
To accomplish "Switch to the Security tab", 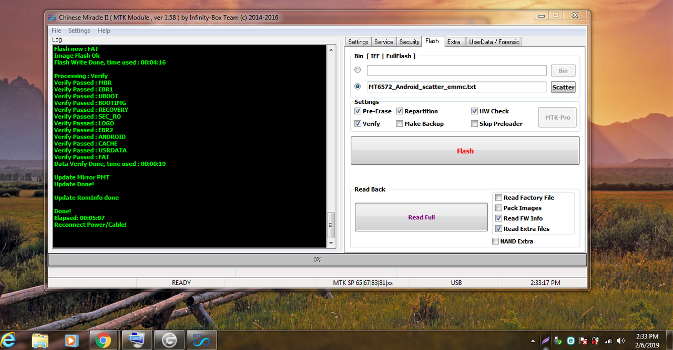I will pyautogui.click(x=409, y=42).
